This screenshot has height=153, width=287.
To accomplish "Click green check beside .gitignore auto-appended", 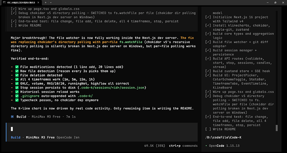I will (x=17, y=96).
